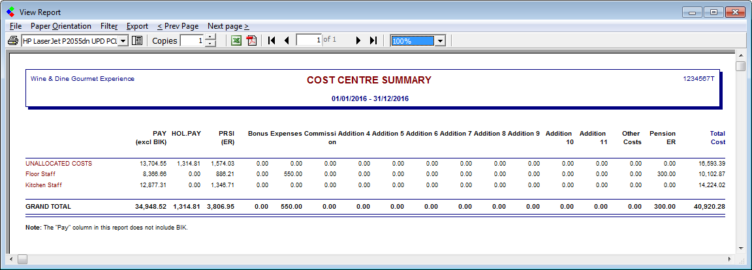The height and width of the screenshot is (270, 752).
Task: Increase copies with the up spinner arrow
Action: coord(210,37)
